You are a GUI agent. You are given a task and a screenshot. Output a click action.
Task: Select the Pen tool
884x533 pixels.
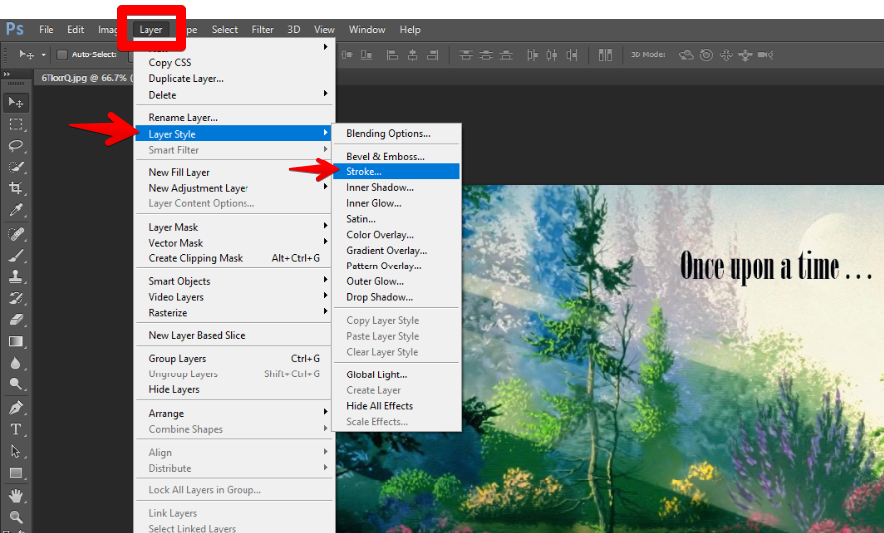click(17, 407)
